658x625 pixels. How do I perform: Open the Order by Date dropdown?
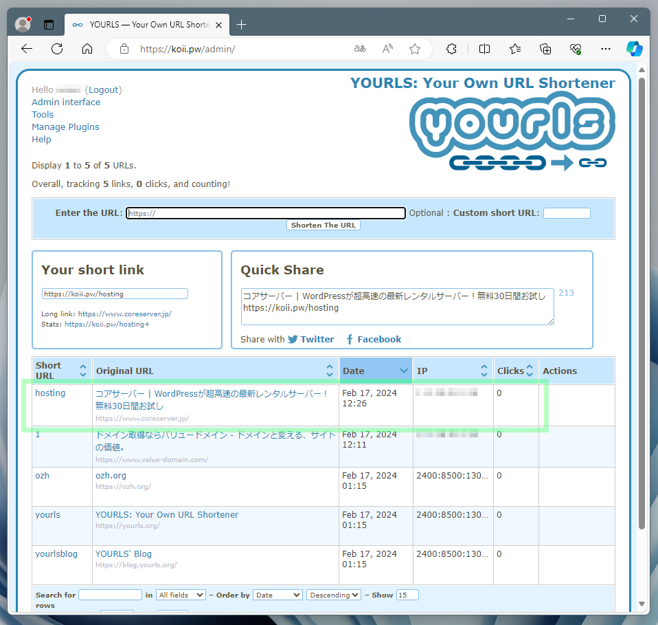[x=277, y=595]
